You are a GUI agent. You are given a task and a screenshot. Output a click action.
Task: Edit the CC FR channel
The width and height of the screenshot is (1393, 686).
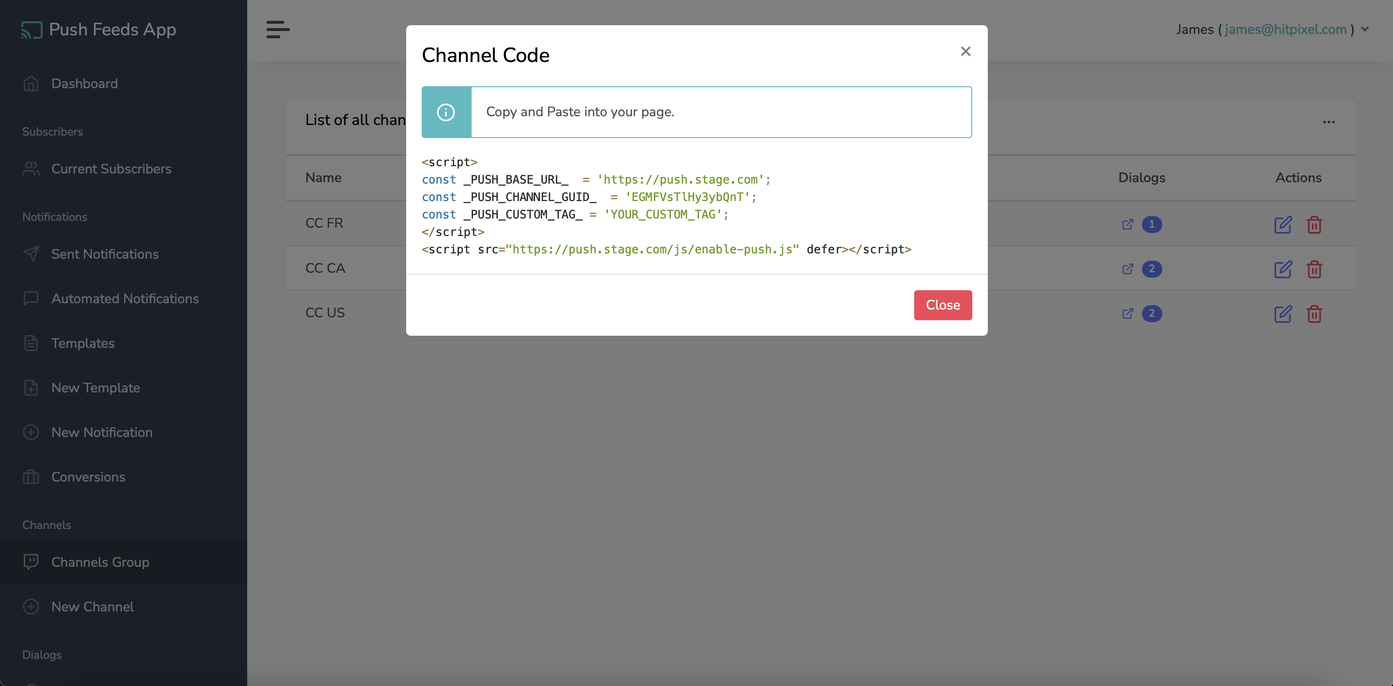[x=1282, y=224]
